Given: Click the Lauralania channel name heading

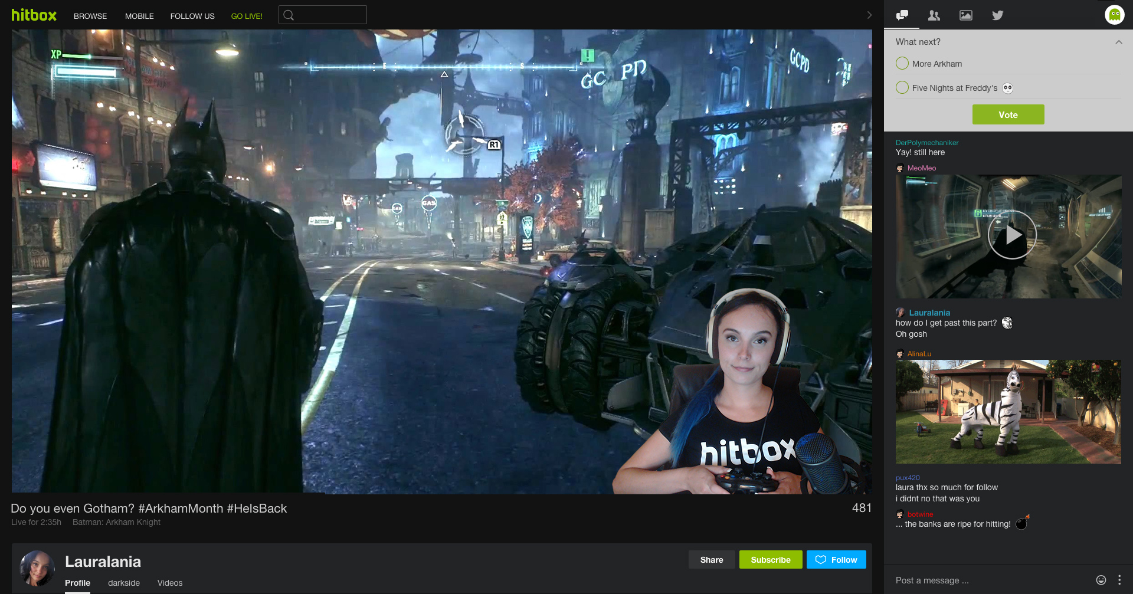Looking at the screenshot, I should (x=103, y=562).
